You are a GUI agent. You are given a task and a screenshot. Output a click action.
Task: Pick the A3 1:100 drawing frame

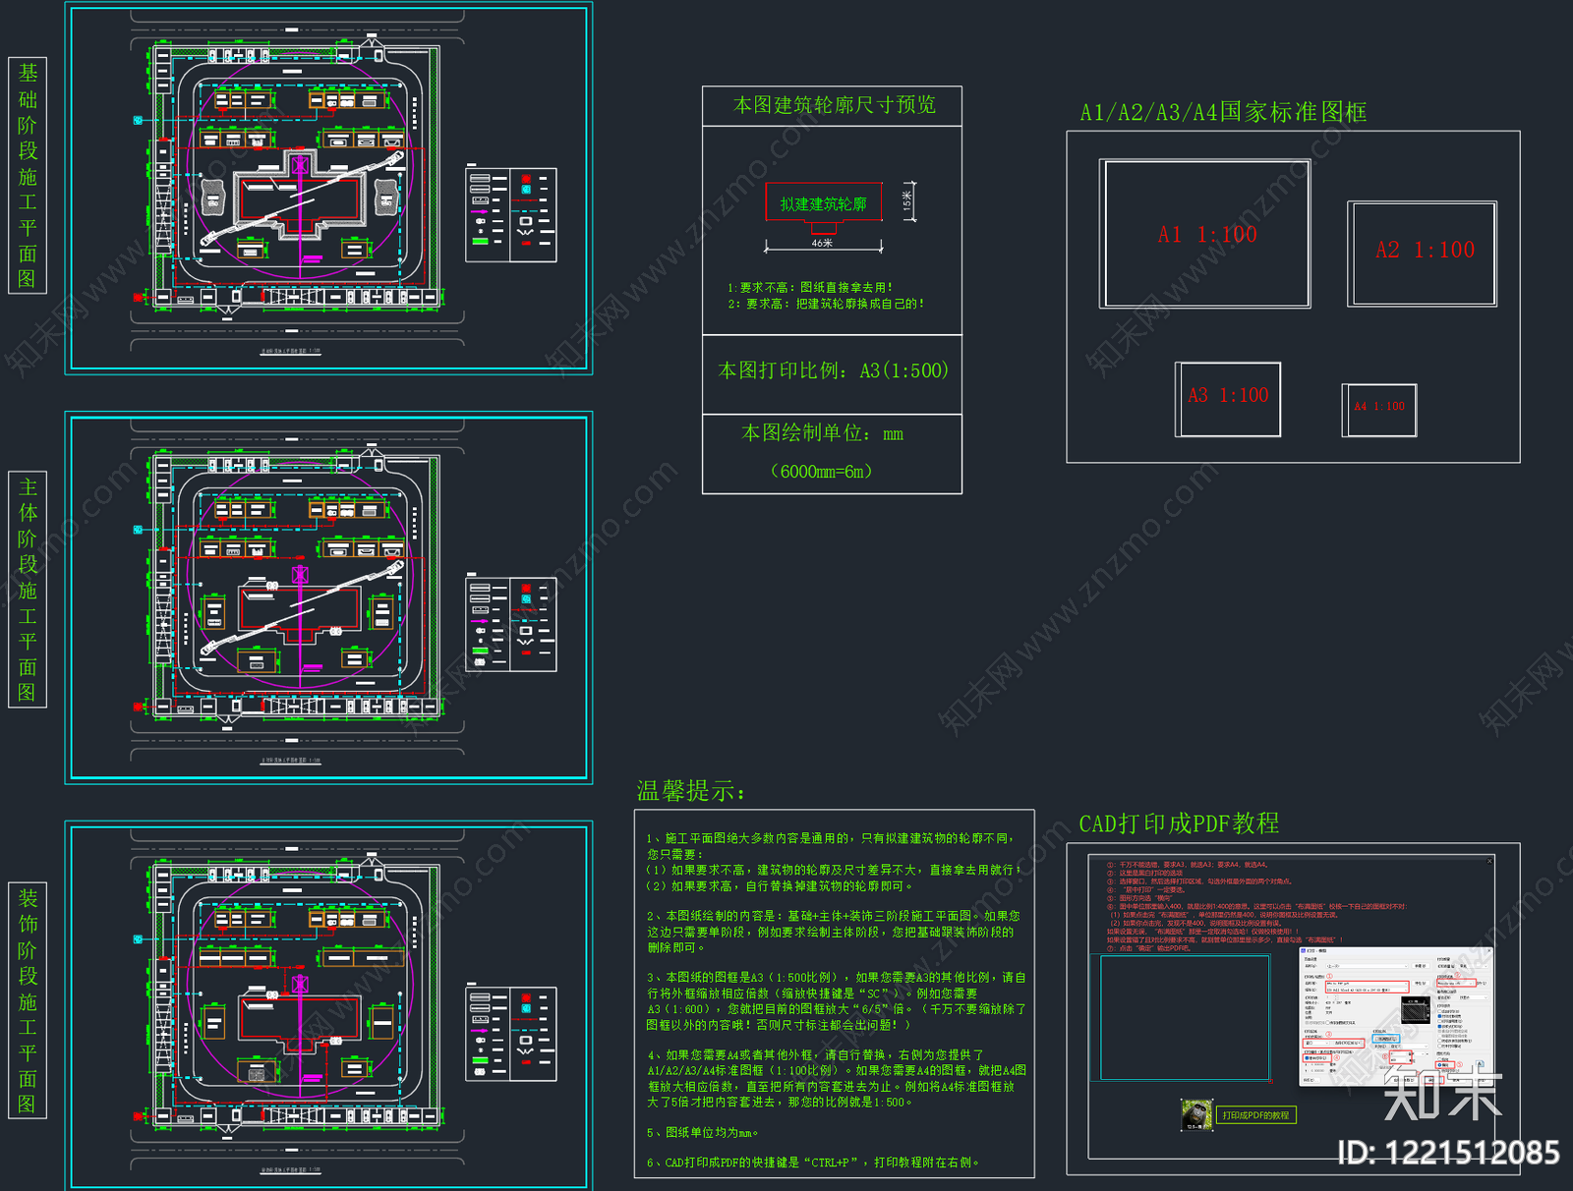[1228, 399]
